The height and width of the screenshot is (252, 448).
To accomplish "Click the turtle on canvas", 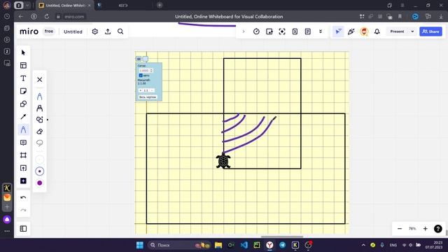I will pos(223,161).
